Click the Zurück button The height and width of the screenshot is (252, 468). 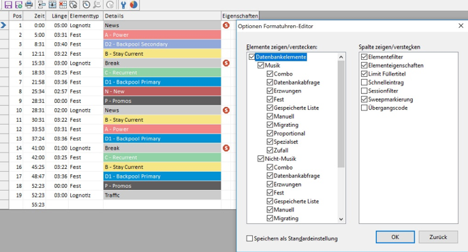click(438, 237)
